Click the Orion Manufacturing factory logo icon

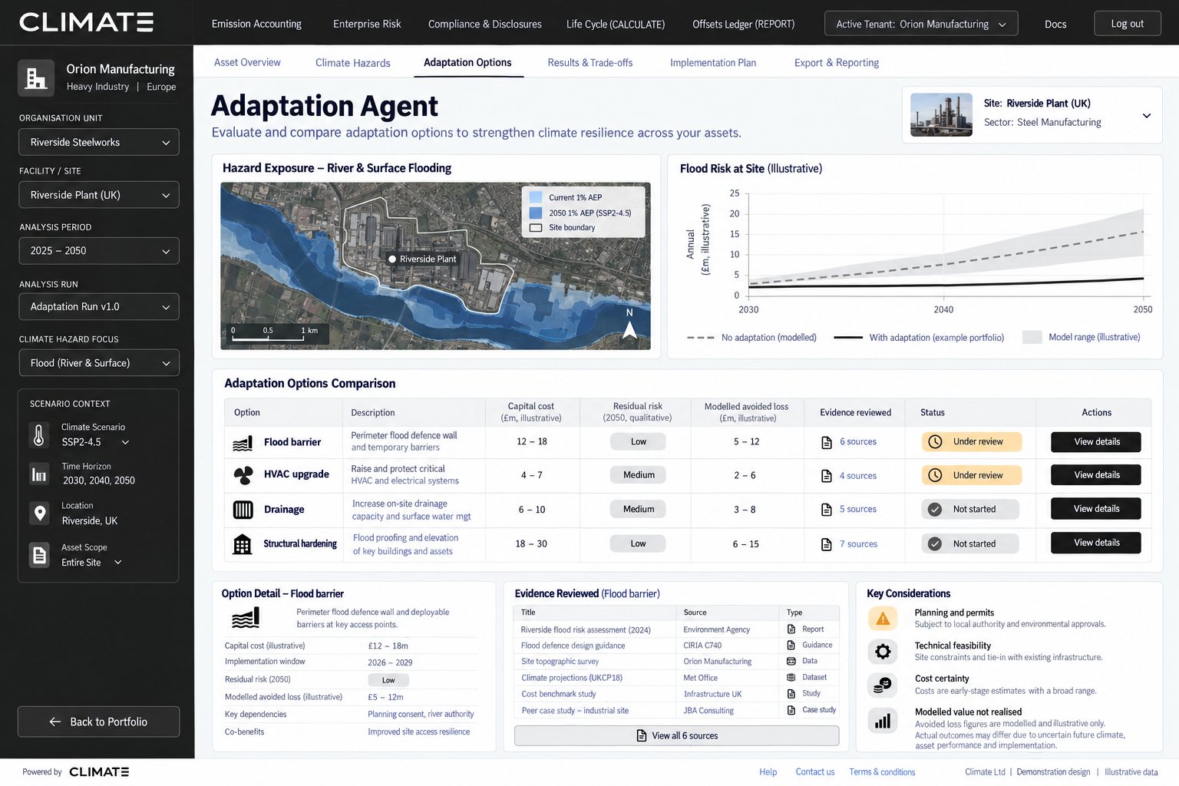[36, 78]
